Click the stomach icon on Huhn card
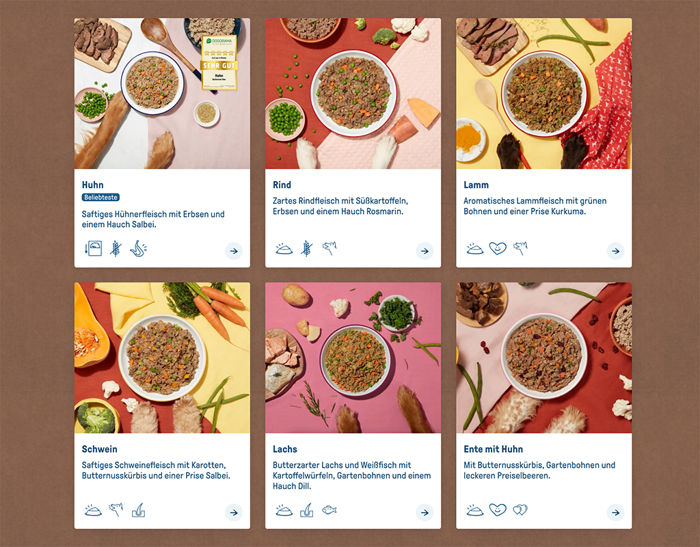This screenshot has height=547, width=700. tap(138, 248)
